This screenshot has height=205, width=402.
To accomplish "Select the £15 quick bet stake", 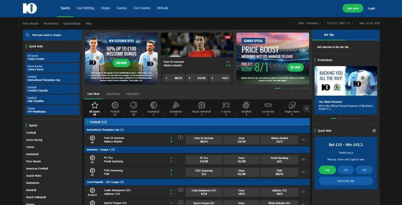I will click(346, 170).
